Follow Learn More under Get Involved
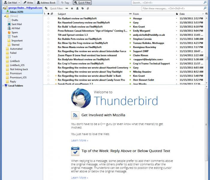 79,140
